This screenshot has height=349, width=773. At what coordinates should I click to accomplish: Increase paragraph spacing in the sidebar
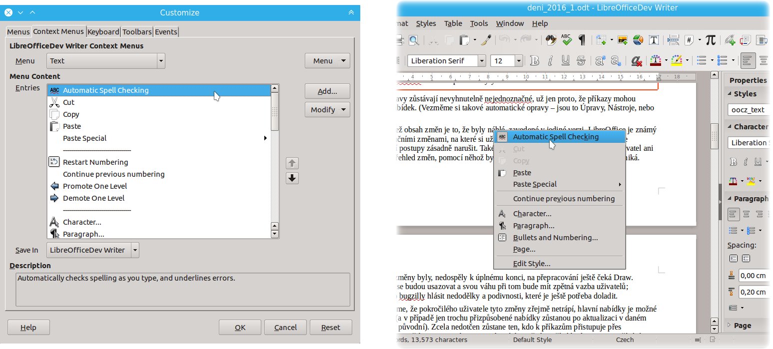(x=734, y=259)
